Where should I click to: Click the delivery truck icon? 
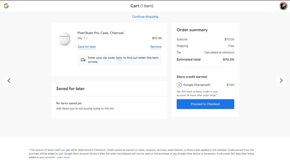83,60
